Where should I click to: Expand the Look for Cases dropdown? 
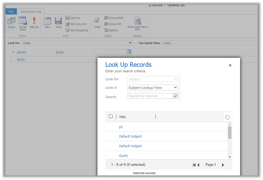coord(130,43)
